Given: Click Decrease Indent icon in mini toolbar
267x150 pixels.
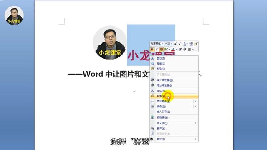Looking at the screenshot, I should (180, 50).
